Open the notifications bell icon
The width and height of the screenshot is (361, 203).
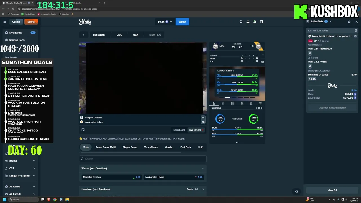point(255,22)
